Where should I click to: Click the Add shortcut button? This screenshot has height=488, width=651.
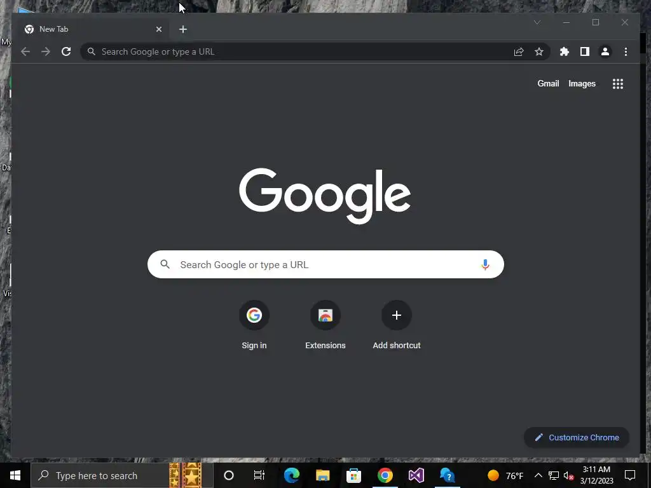(397, 325)
